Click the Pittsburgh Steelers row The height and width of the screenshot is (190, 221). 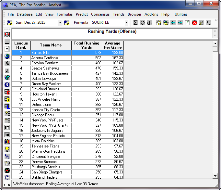pyautogui.click(x=68, y=167)
